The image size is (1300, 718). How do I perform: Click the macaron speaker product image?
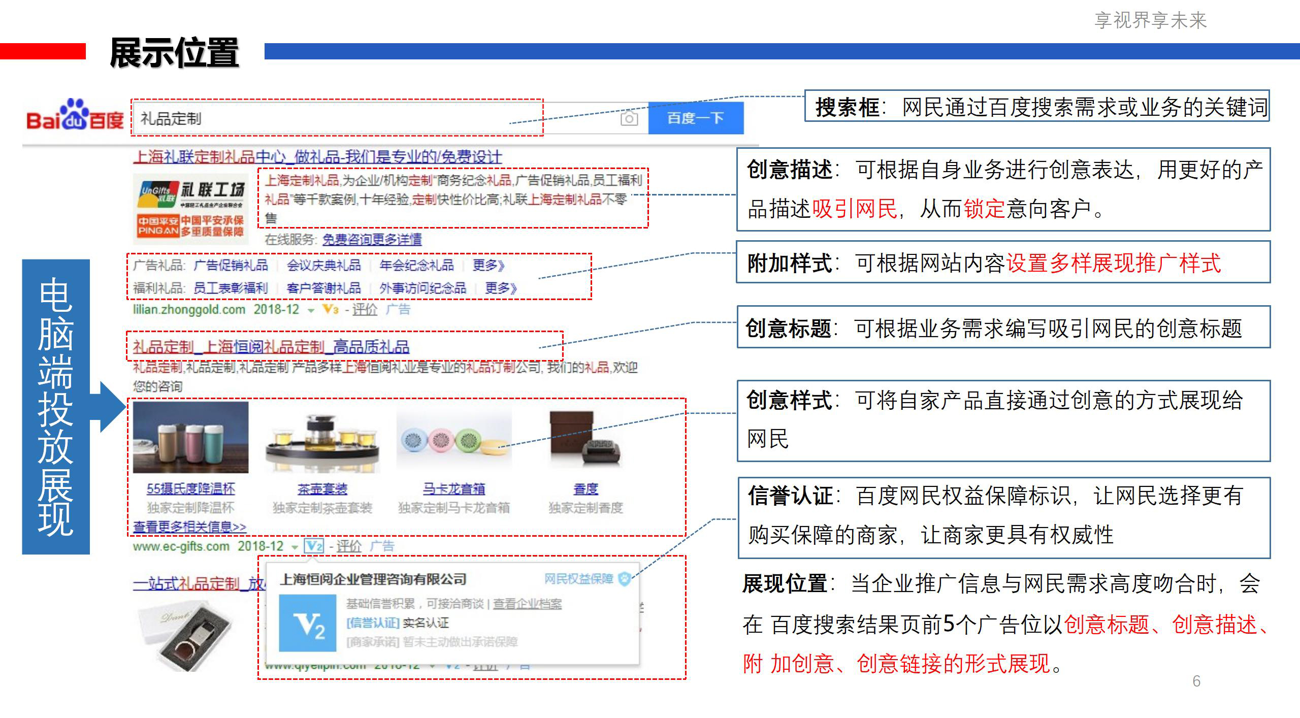[454, 440]
